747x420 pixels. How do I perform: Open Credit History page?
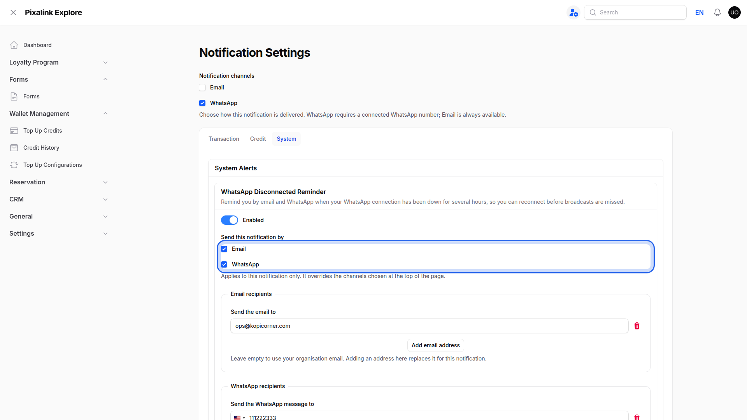[41, 148]
